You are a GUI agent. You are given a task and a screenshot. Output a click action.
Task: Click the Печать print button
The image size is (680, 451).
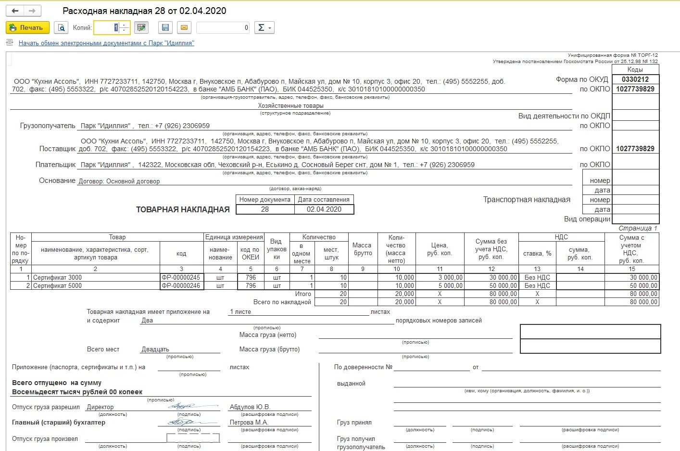[27, 28]
